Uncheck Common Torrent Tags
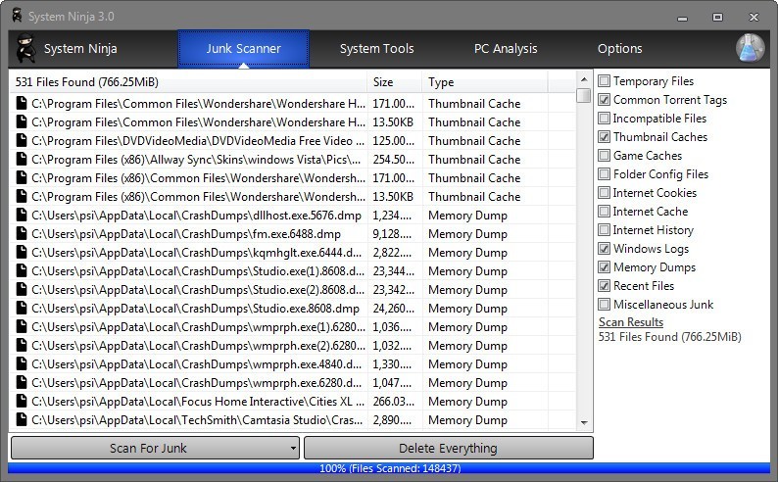This screenshot has width=778, height=482. 604,100
